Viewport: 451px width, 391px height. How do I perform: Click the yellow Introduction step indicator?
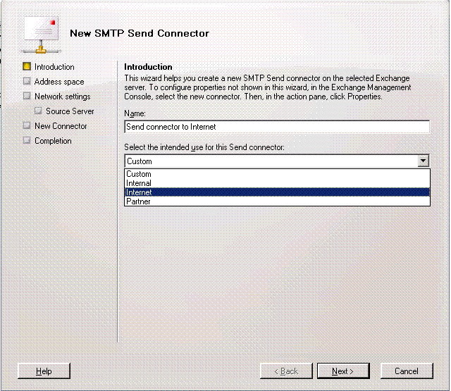(x=27, y=66)
